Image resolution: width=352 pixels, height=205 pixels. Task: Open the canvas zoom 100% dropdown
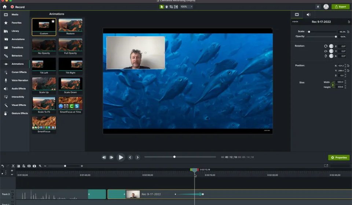coord(187,7)
